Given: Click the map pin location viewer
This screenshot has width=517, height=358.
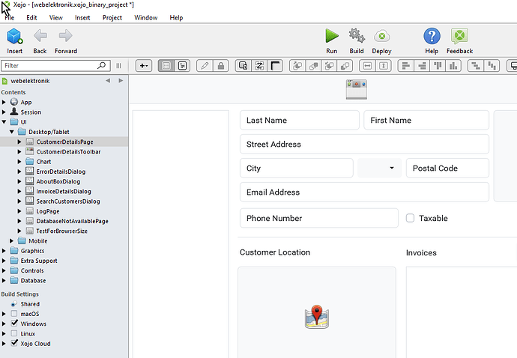Looking at the screenshot, I should point(316,317).
